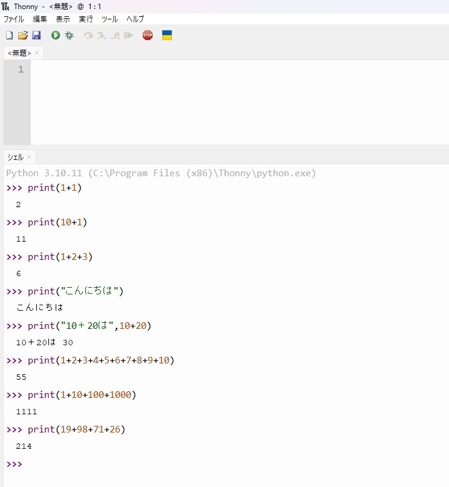The width and height of the screenshot is (449, 487).
Task: Click inside the empty editor area on line 1
Action: (240, 70)
